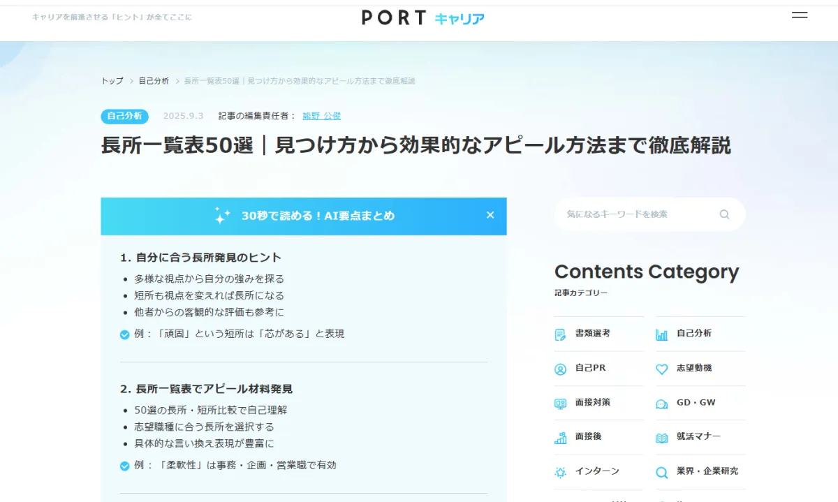The image size is (838, 502).
Task: Click the GD・GW speech bubble icon
Action: click(x=661, y=404)
